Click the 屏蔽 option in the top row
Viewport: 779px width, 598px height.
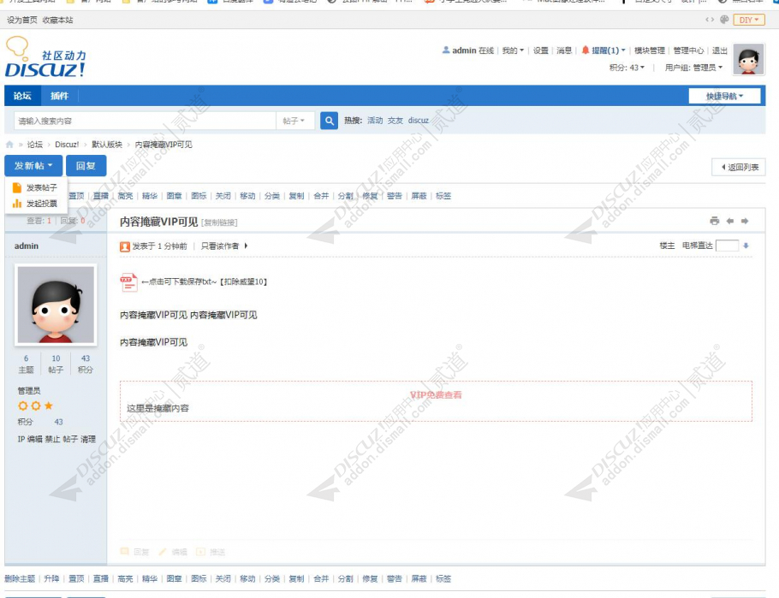419,196
